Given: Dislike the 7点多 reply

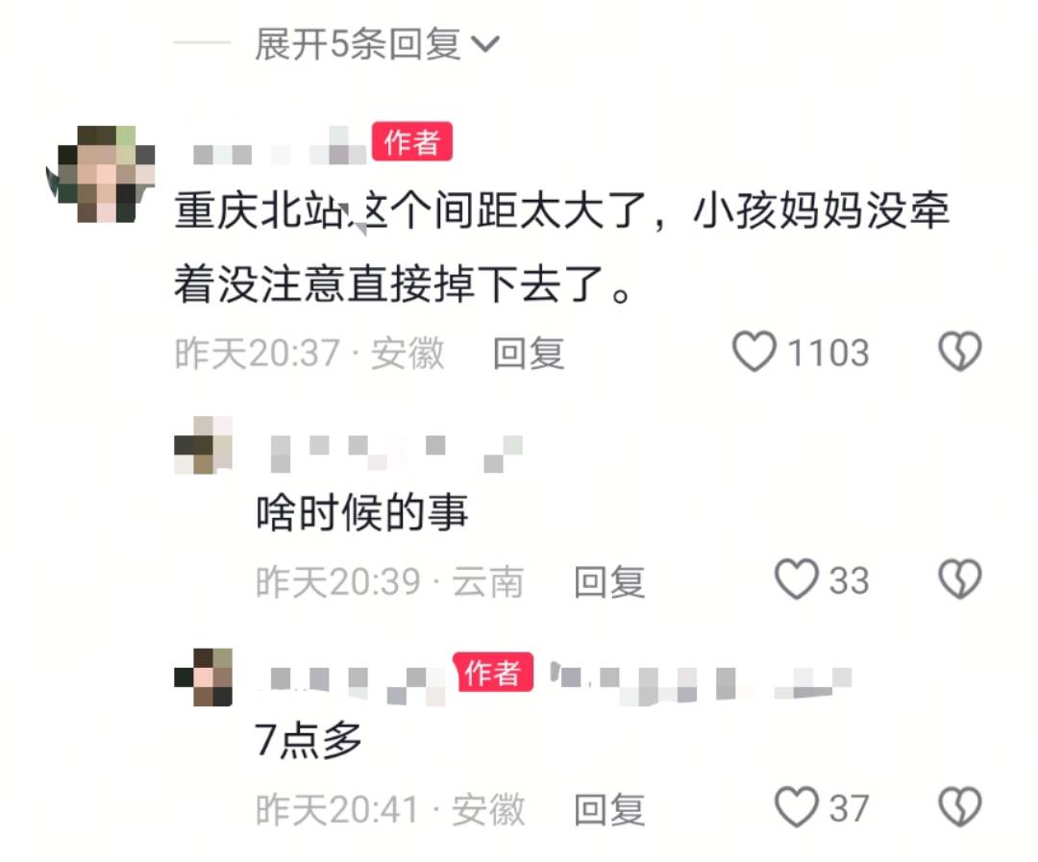Looking at the screenshot, I should 960,806.
